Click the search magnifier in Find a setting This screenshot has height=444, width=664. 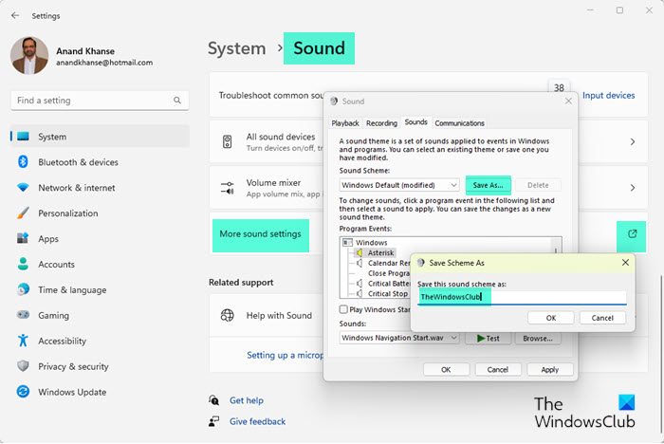[x=177, y=101]
